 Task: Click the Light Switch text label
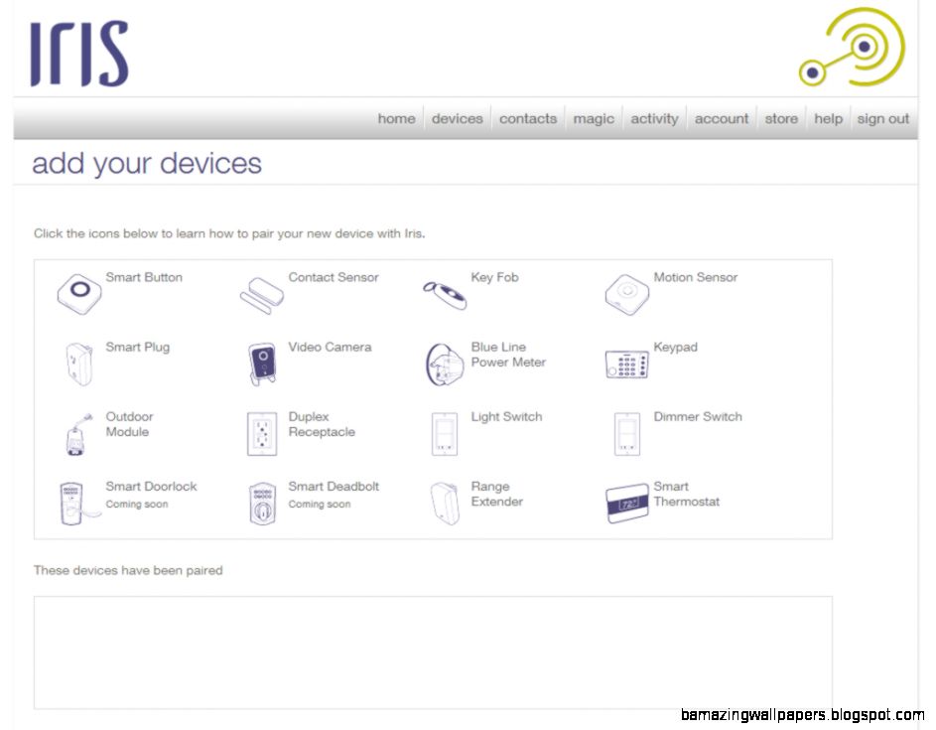click(x=506, y=417)
